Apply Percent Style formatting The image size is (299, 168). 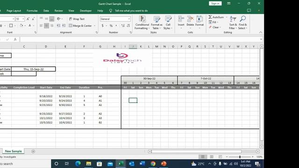[x=111, y=26]
